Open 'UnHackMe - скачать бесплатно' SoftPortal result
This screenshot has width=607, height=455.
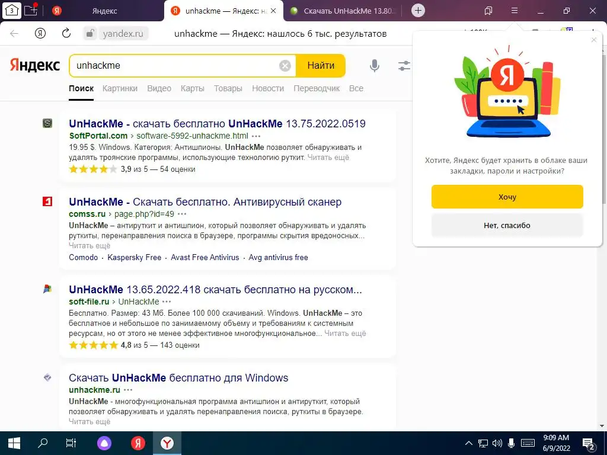[217, 124]
